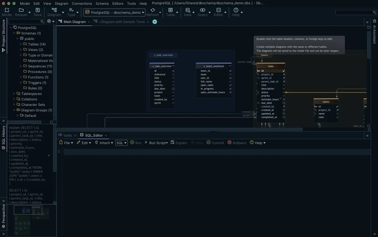Click the Stop execution button
378x237 pixels.
[197, 143]
